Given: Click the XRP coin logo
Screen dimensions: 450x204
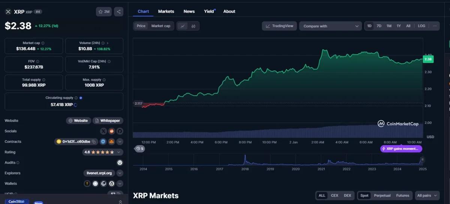Looking at the screenshot, I should tap(8, 12).
